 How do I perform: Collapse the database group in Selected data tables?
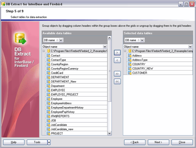pyautogui.click(x=125, y=51)
